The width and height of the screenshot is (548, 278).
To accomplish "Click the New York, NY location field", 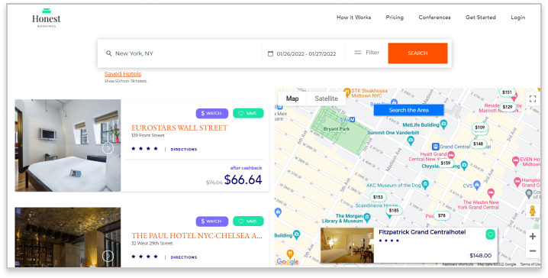I will (x=179, y=53).
